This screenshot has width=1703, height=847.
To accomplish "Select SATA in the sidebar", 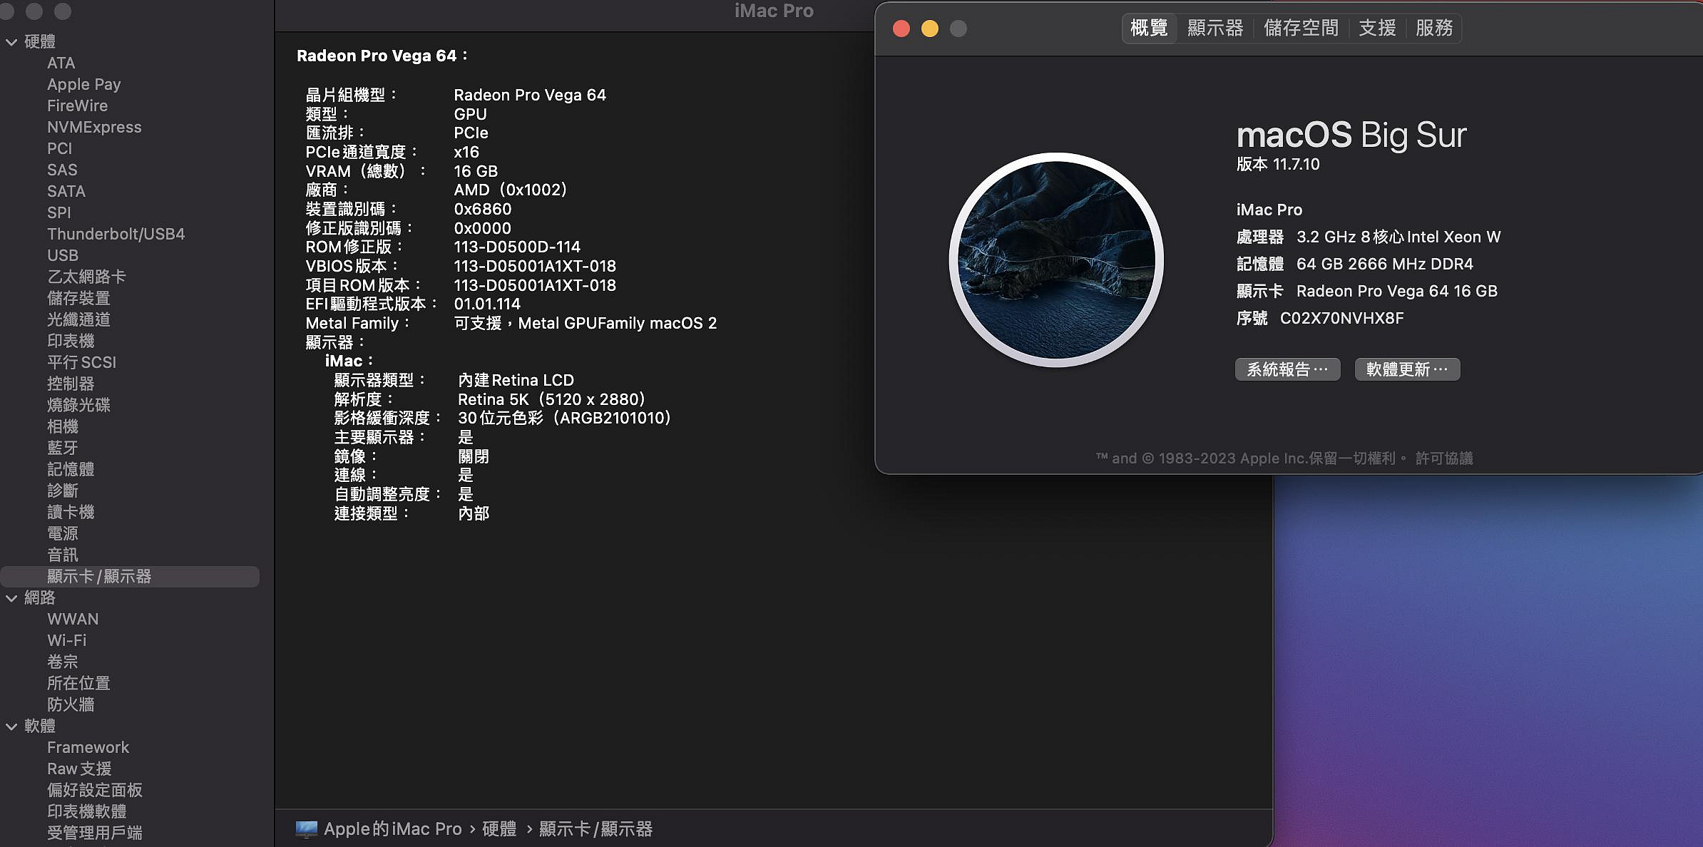I will [x=66, y=192].
